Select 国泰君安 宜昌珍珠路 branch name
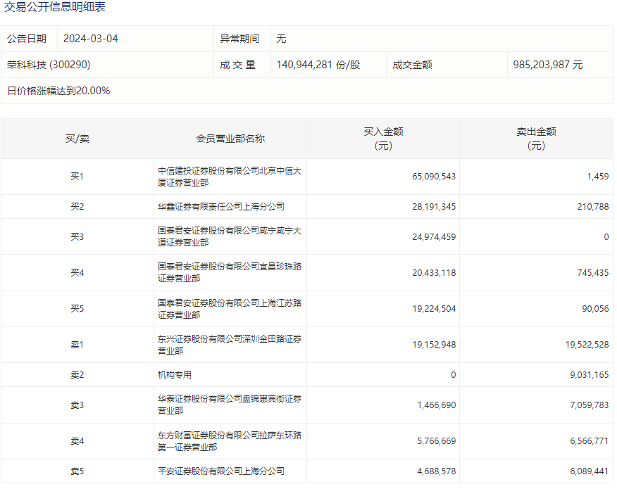Screen dimensions: 617x489 click(x=230, y=273)
